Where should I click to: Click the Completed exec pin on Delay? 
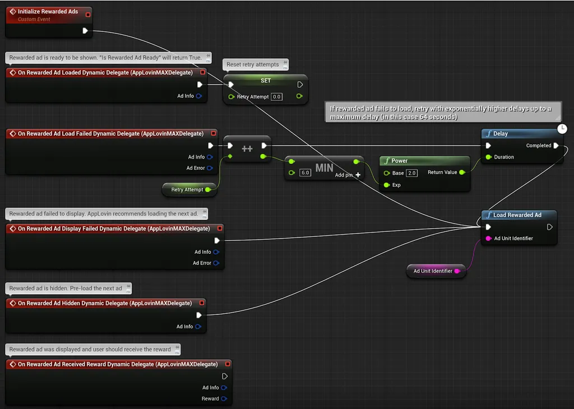556,146
